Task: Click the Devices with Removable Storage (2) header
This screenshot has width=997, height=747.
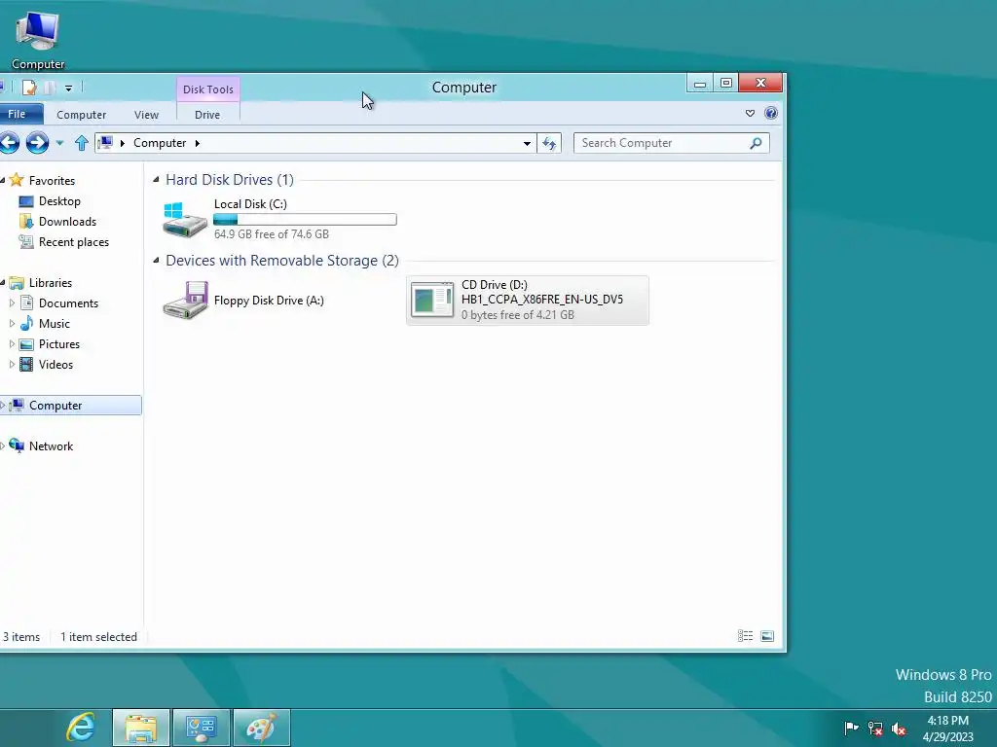Action: [282, 261]
